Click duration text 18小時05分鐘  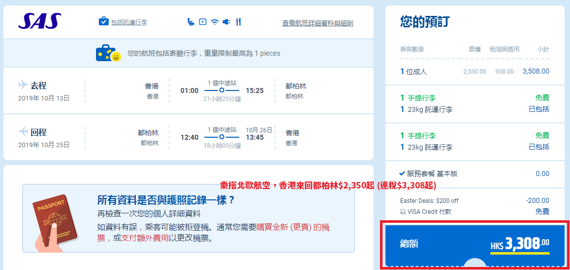tap(222, 146)
